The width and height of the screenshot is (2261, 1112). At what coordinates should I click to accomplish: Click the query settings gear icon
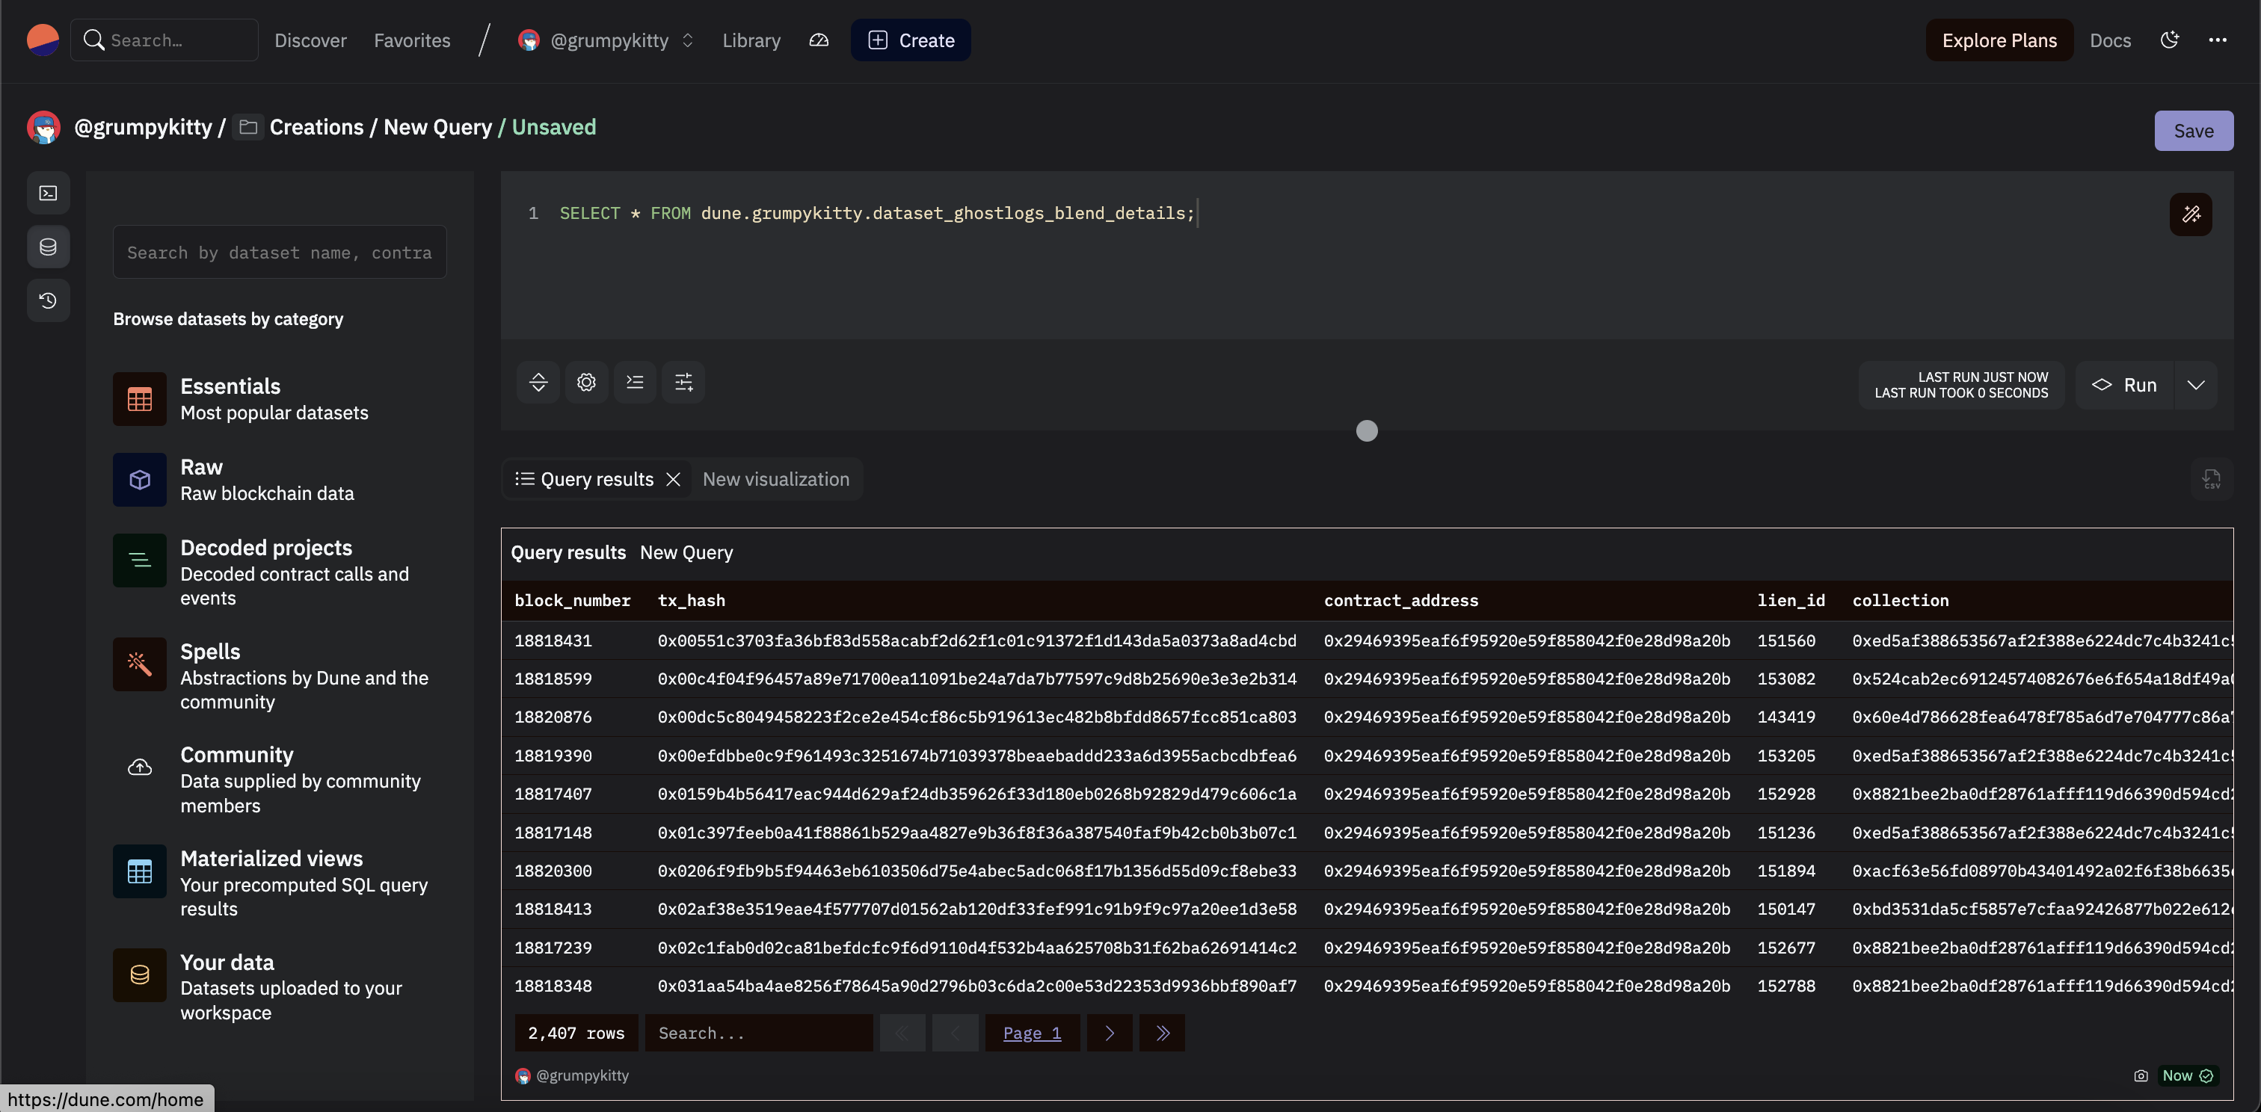tap(586, 383)
